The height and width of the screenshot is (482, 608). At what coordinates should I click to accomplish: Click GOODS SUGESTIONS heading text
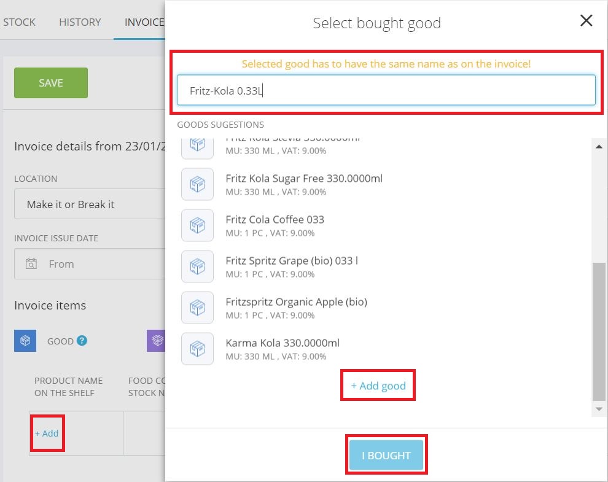click(x=220, y=125)
